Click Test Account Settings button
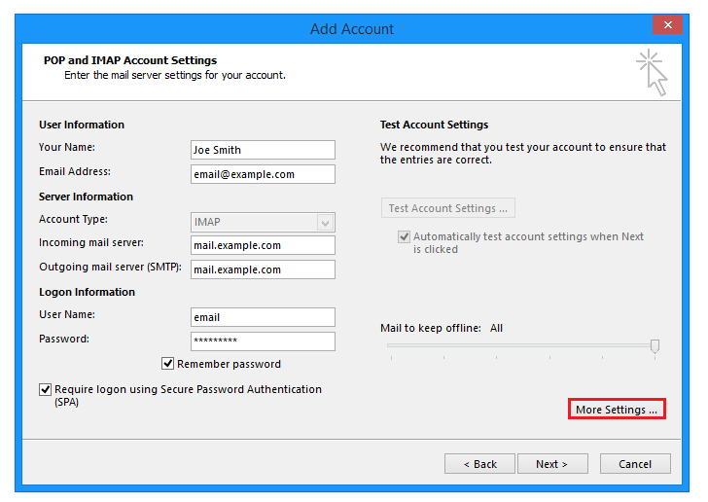The width and height of the screenshot is (708, 502). [x=448, y=208]
